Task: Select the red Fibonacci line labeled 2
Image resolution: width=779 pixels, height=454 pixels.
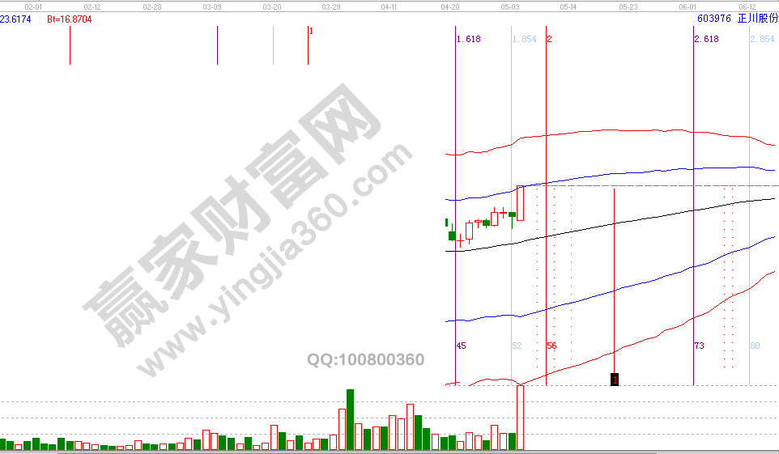Action: pos(550,39)
